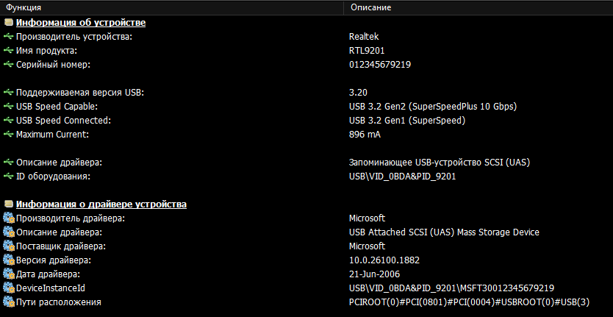Click the Информация об устройстве section icon

click(x=8, y=23)
